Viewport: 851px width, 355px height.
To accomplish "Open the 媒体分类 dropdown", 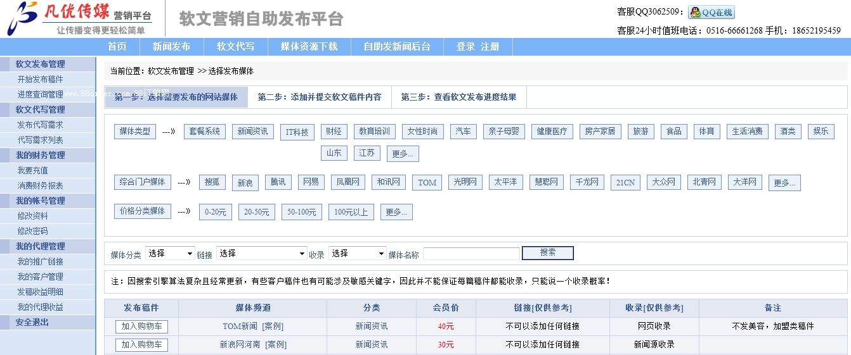I will [x=170, y=253].
